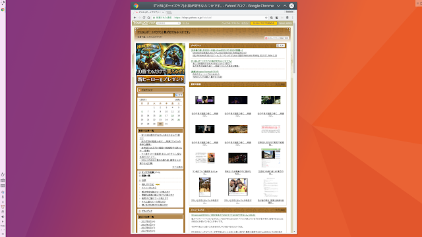Select the open Yahoo!ブログ tab

coord(150,13)
